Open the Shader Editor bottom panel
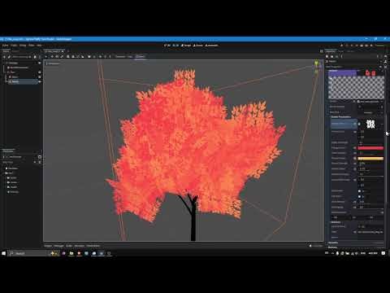Viewport: 390px width, 293px height. [93, 246]
